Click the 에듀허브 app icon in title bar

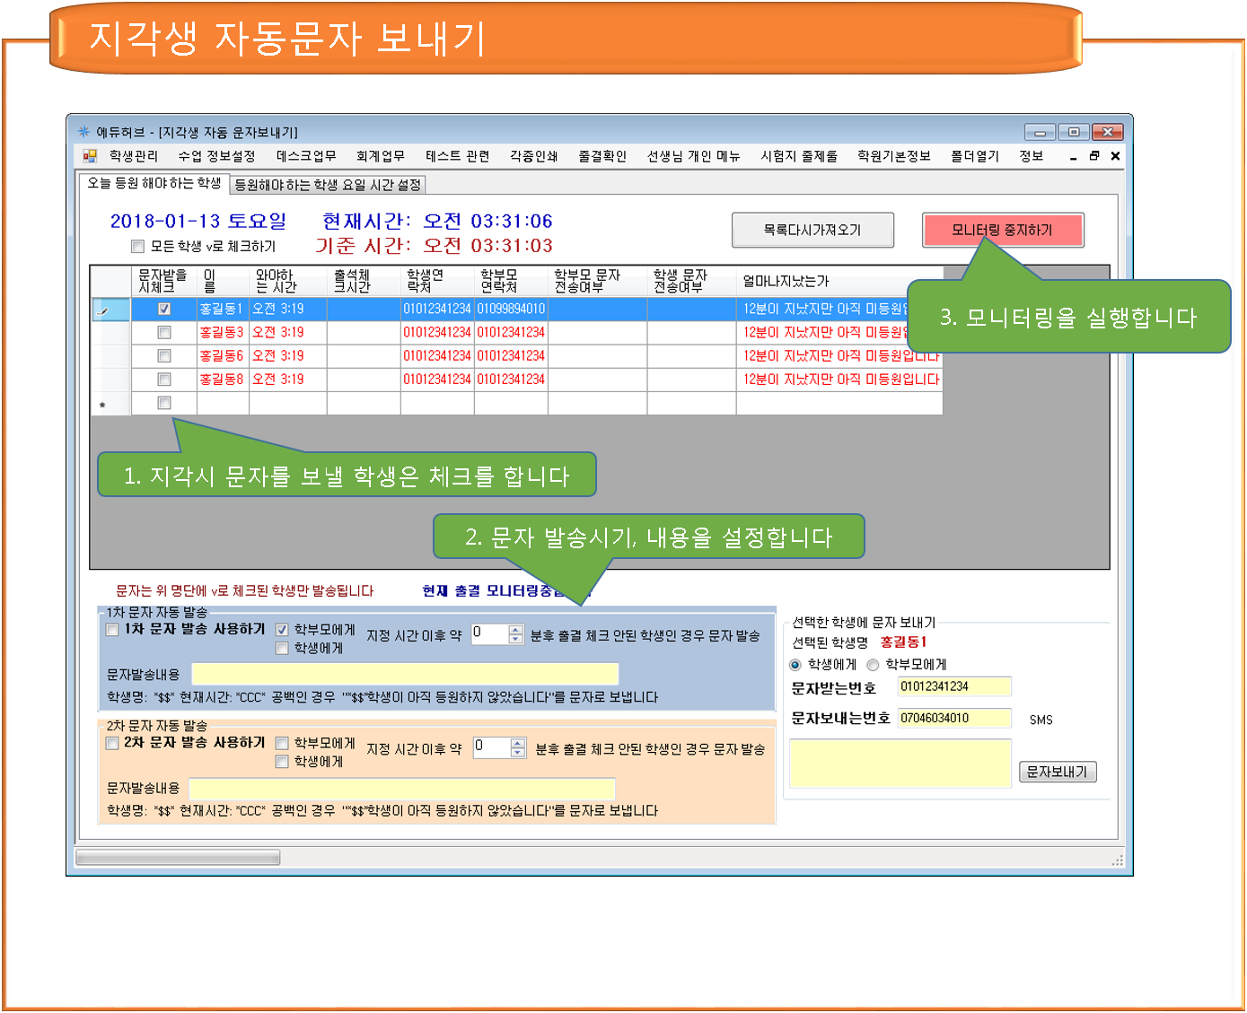pos(83,132)
